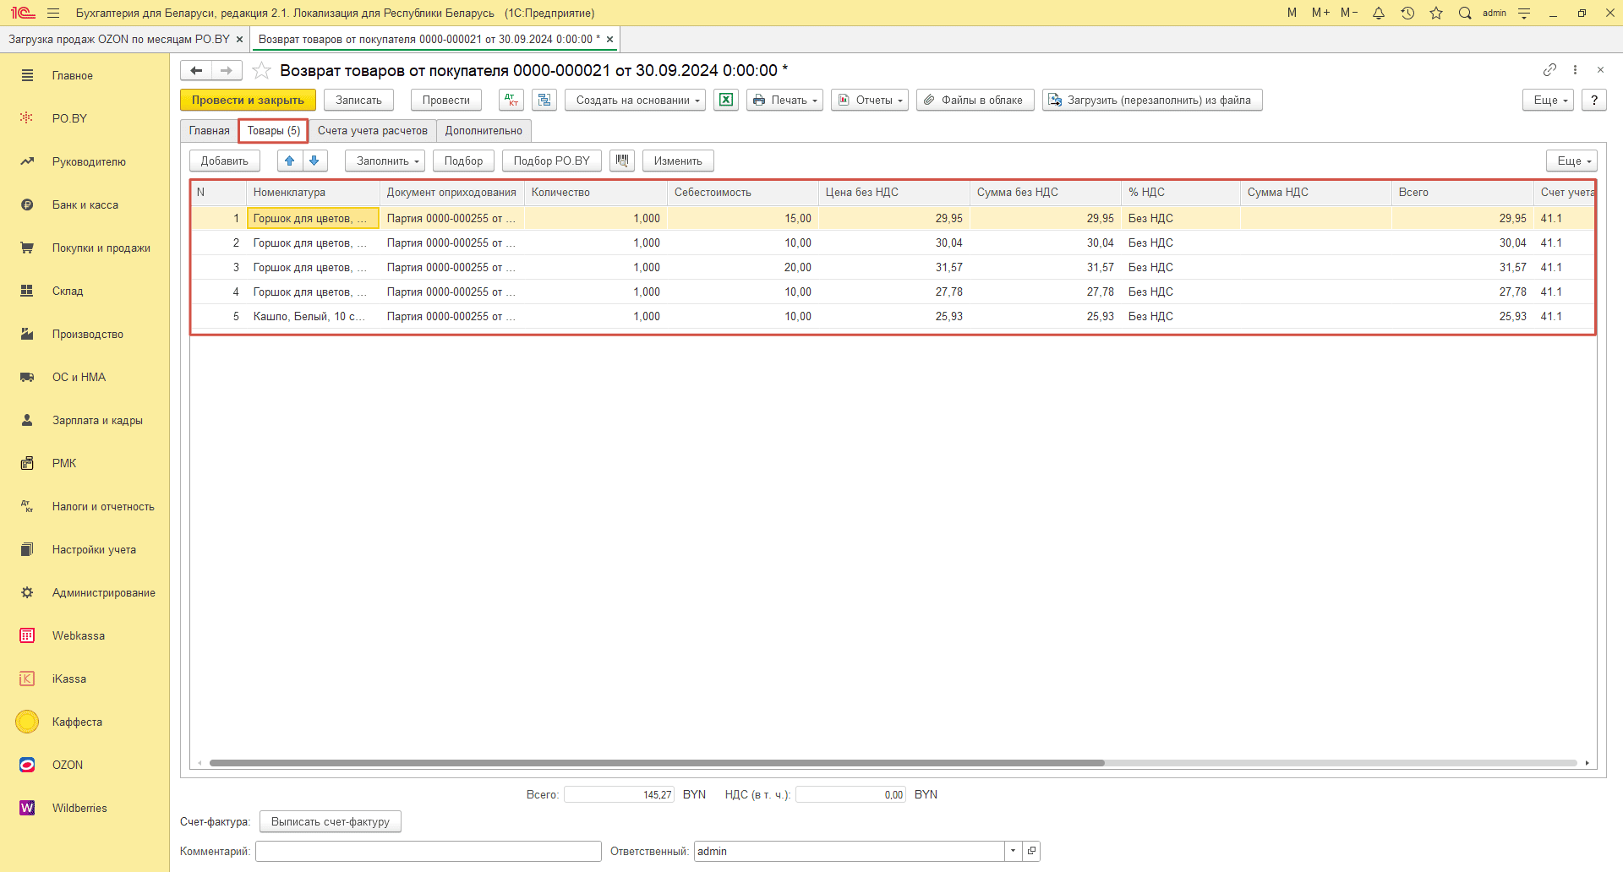Go forward with right arrow button

227,70
